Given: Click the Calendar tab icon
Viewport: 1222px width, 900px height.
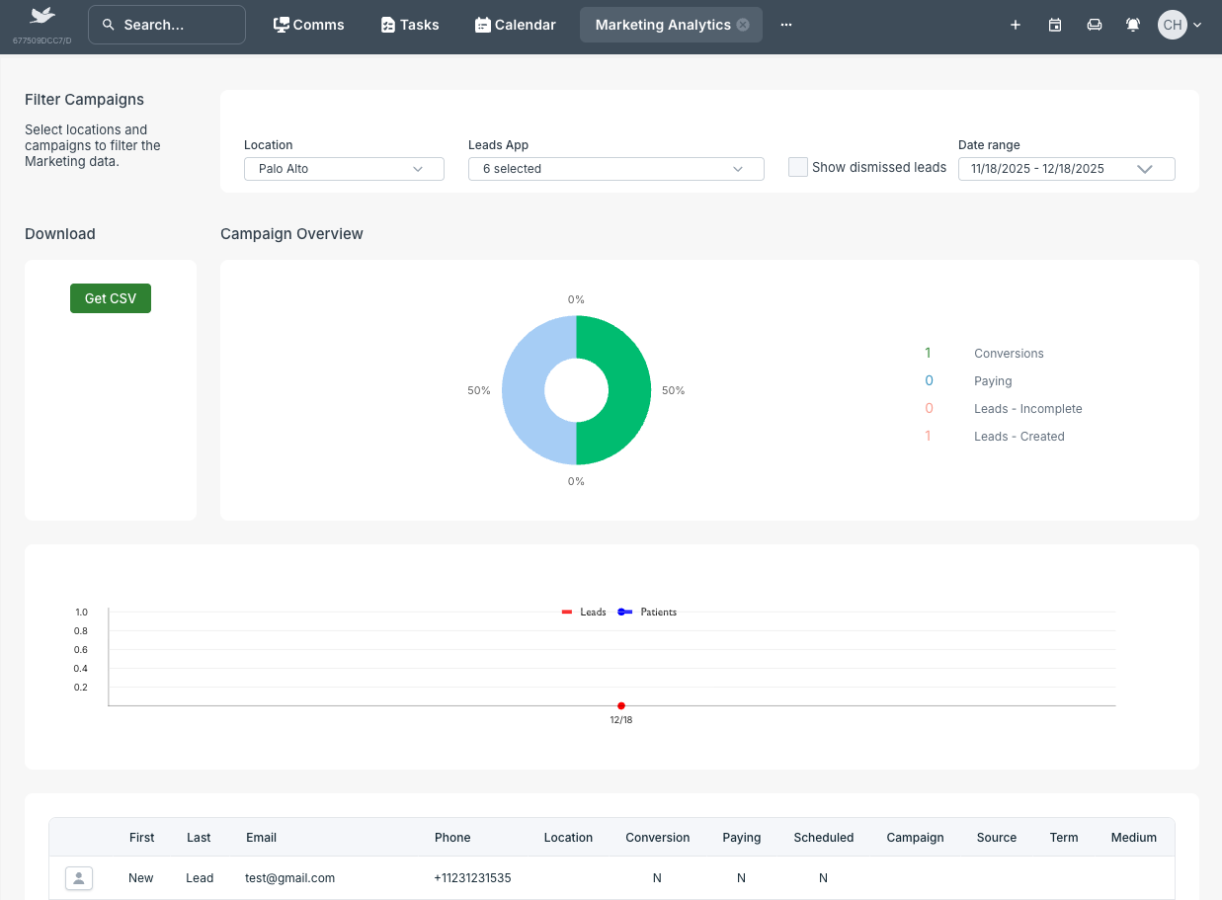Looking at the screenshot, I should tap(482, 25).
